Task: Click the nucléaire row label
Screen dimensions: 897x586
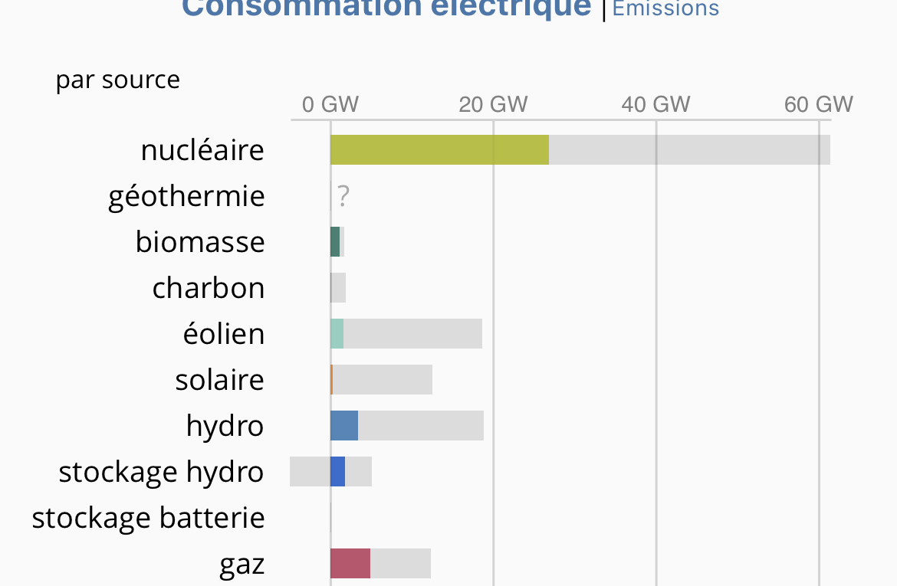Action: tap(202, 150)
